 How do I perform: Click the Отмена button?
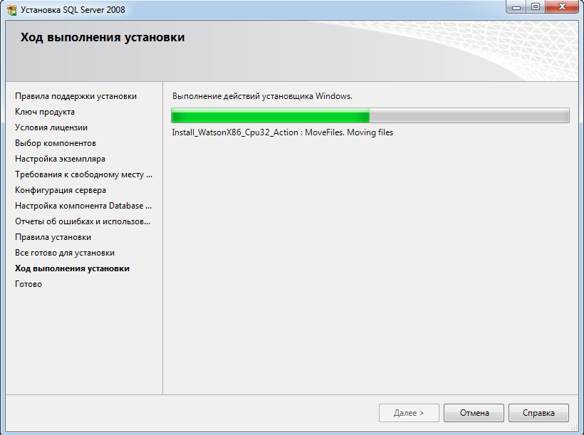click(x=474, y=413)
